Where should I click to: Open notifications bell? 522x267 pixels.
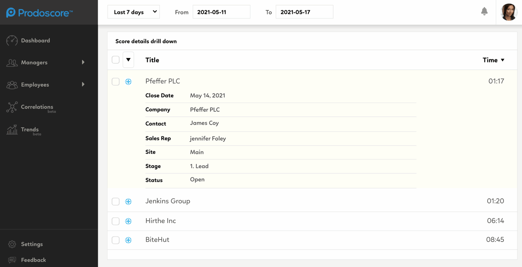(x=484, y=11)
